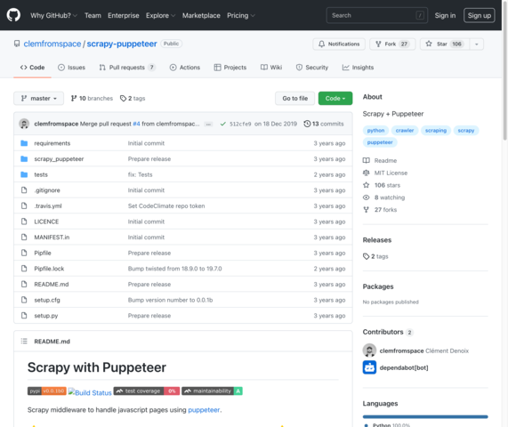Open 2 tags under Releases
Image resolution: width=508 pixels, height=427 pixels.
pos(375,256)
